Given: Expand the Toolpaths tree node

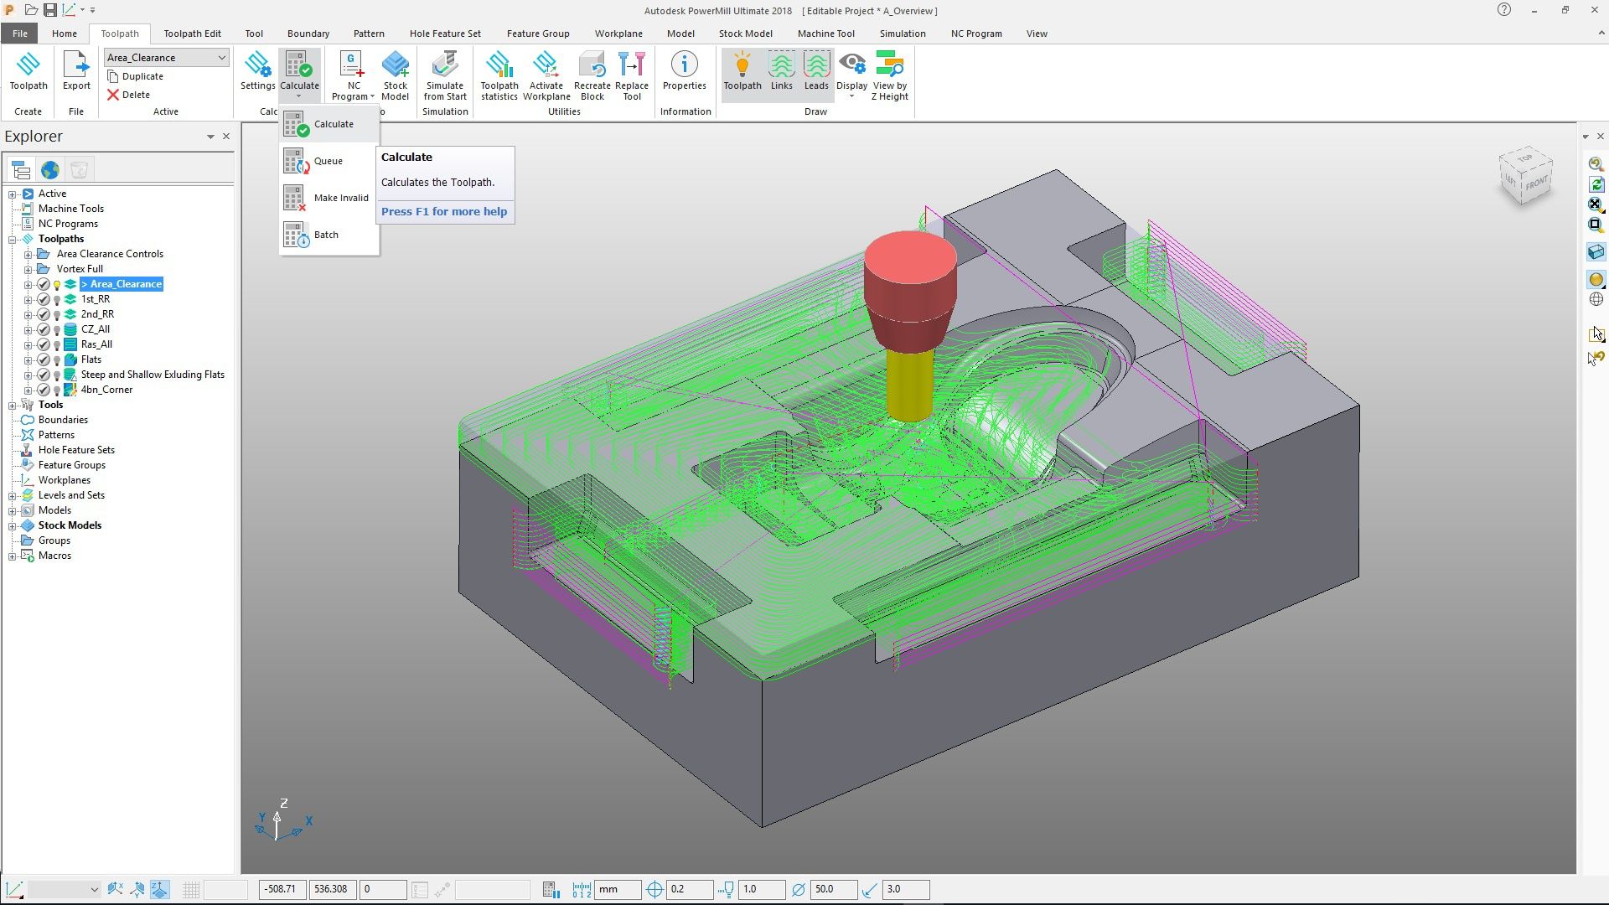Looking at the screenshot, I should (11, 239).
